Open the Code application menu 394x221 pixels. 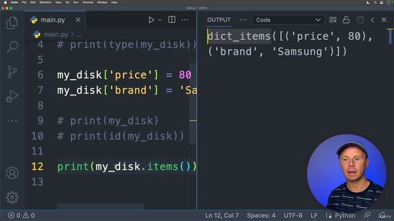tap(14, 2)
